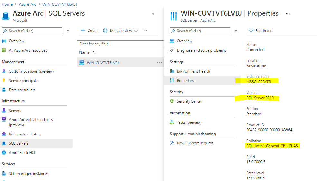Click the Diagnose and solve problems wrench icon
This screenshot has height=181, width=317.
coord(172,50)
